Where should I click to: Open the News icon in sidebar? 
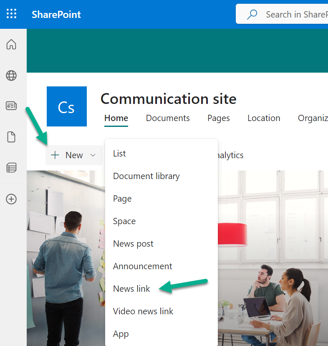(11, 106)
